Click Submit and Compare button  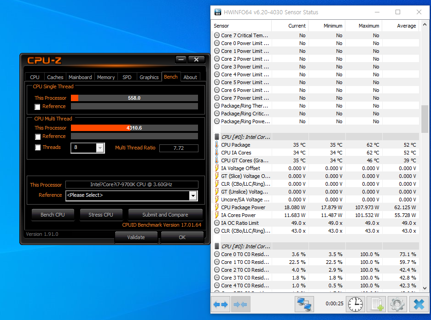(x=165, y=215)
